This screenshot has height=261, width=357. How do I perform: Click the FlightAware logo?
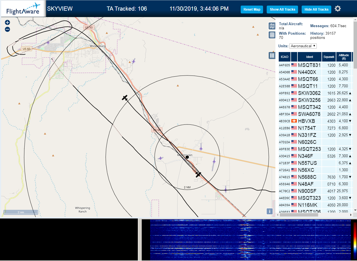(23, 9)
